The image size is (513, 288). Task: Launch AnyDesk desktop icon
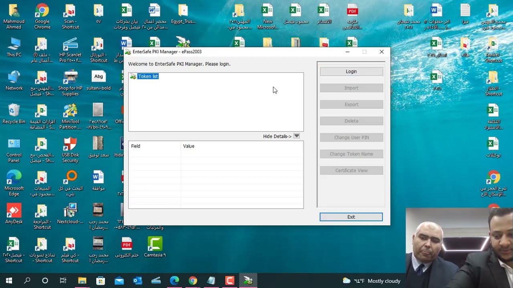14,214
